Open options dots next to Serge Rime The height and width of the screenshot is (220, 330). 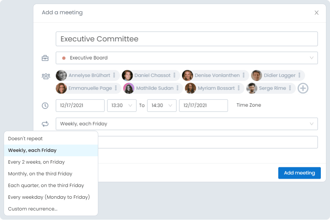tap(290, 88)
